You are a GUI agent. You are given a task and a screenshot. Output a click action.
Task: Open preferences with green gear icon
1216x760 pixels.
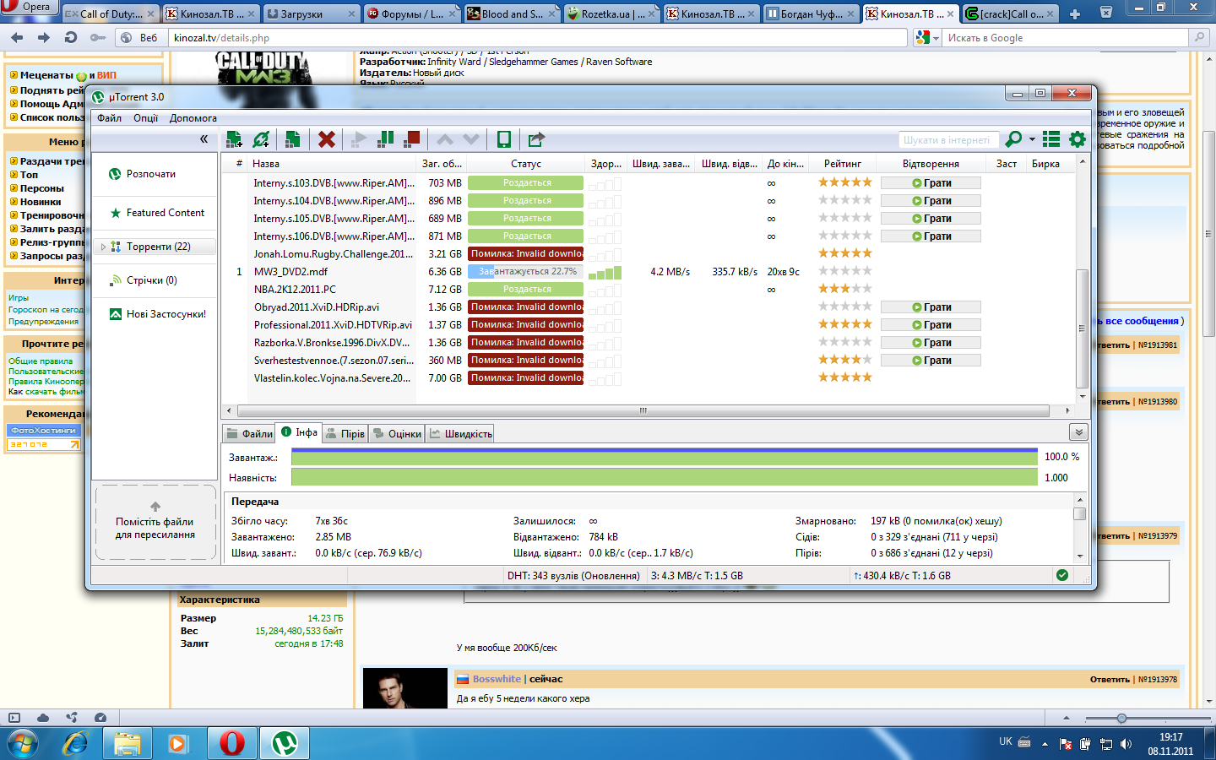tap(1078, 139)
